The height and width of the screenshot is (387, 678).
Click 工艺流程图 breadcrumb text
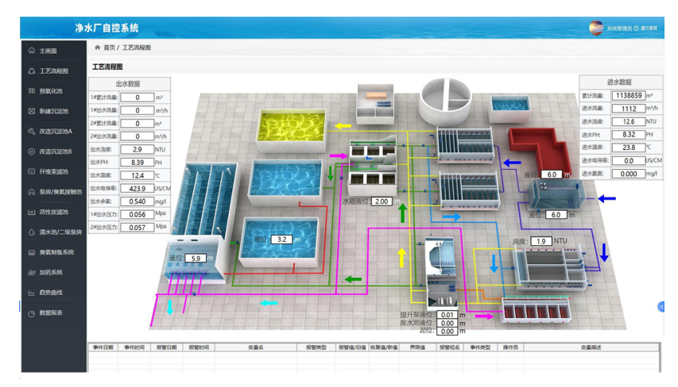coord(137,48)
